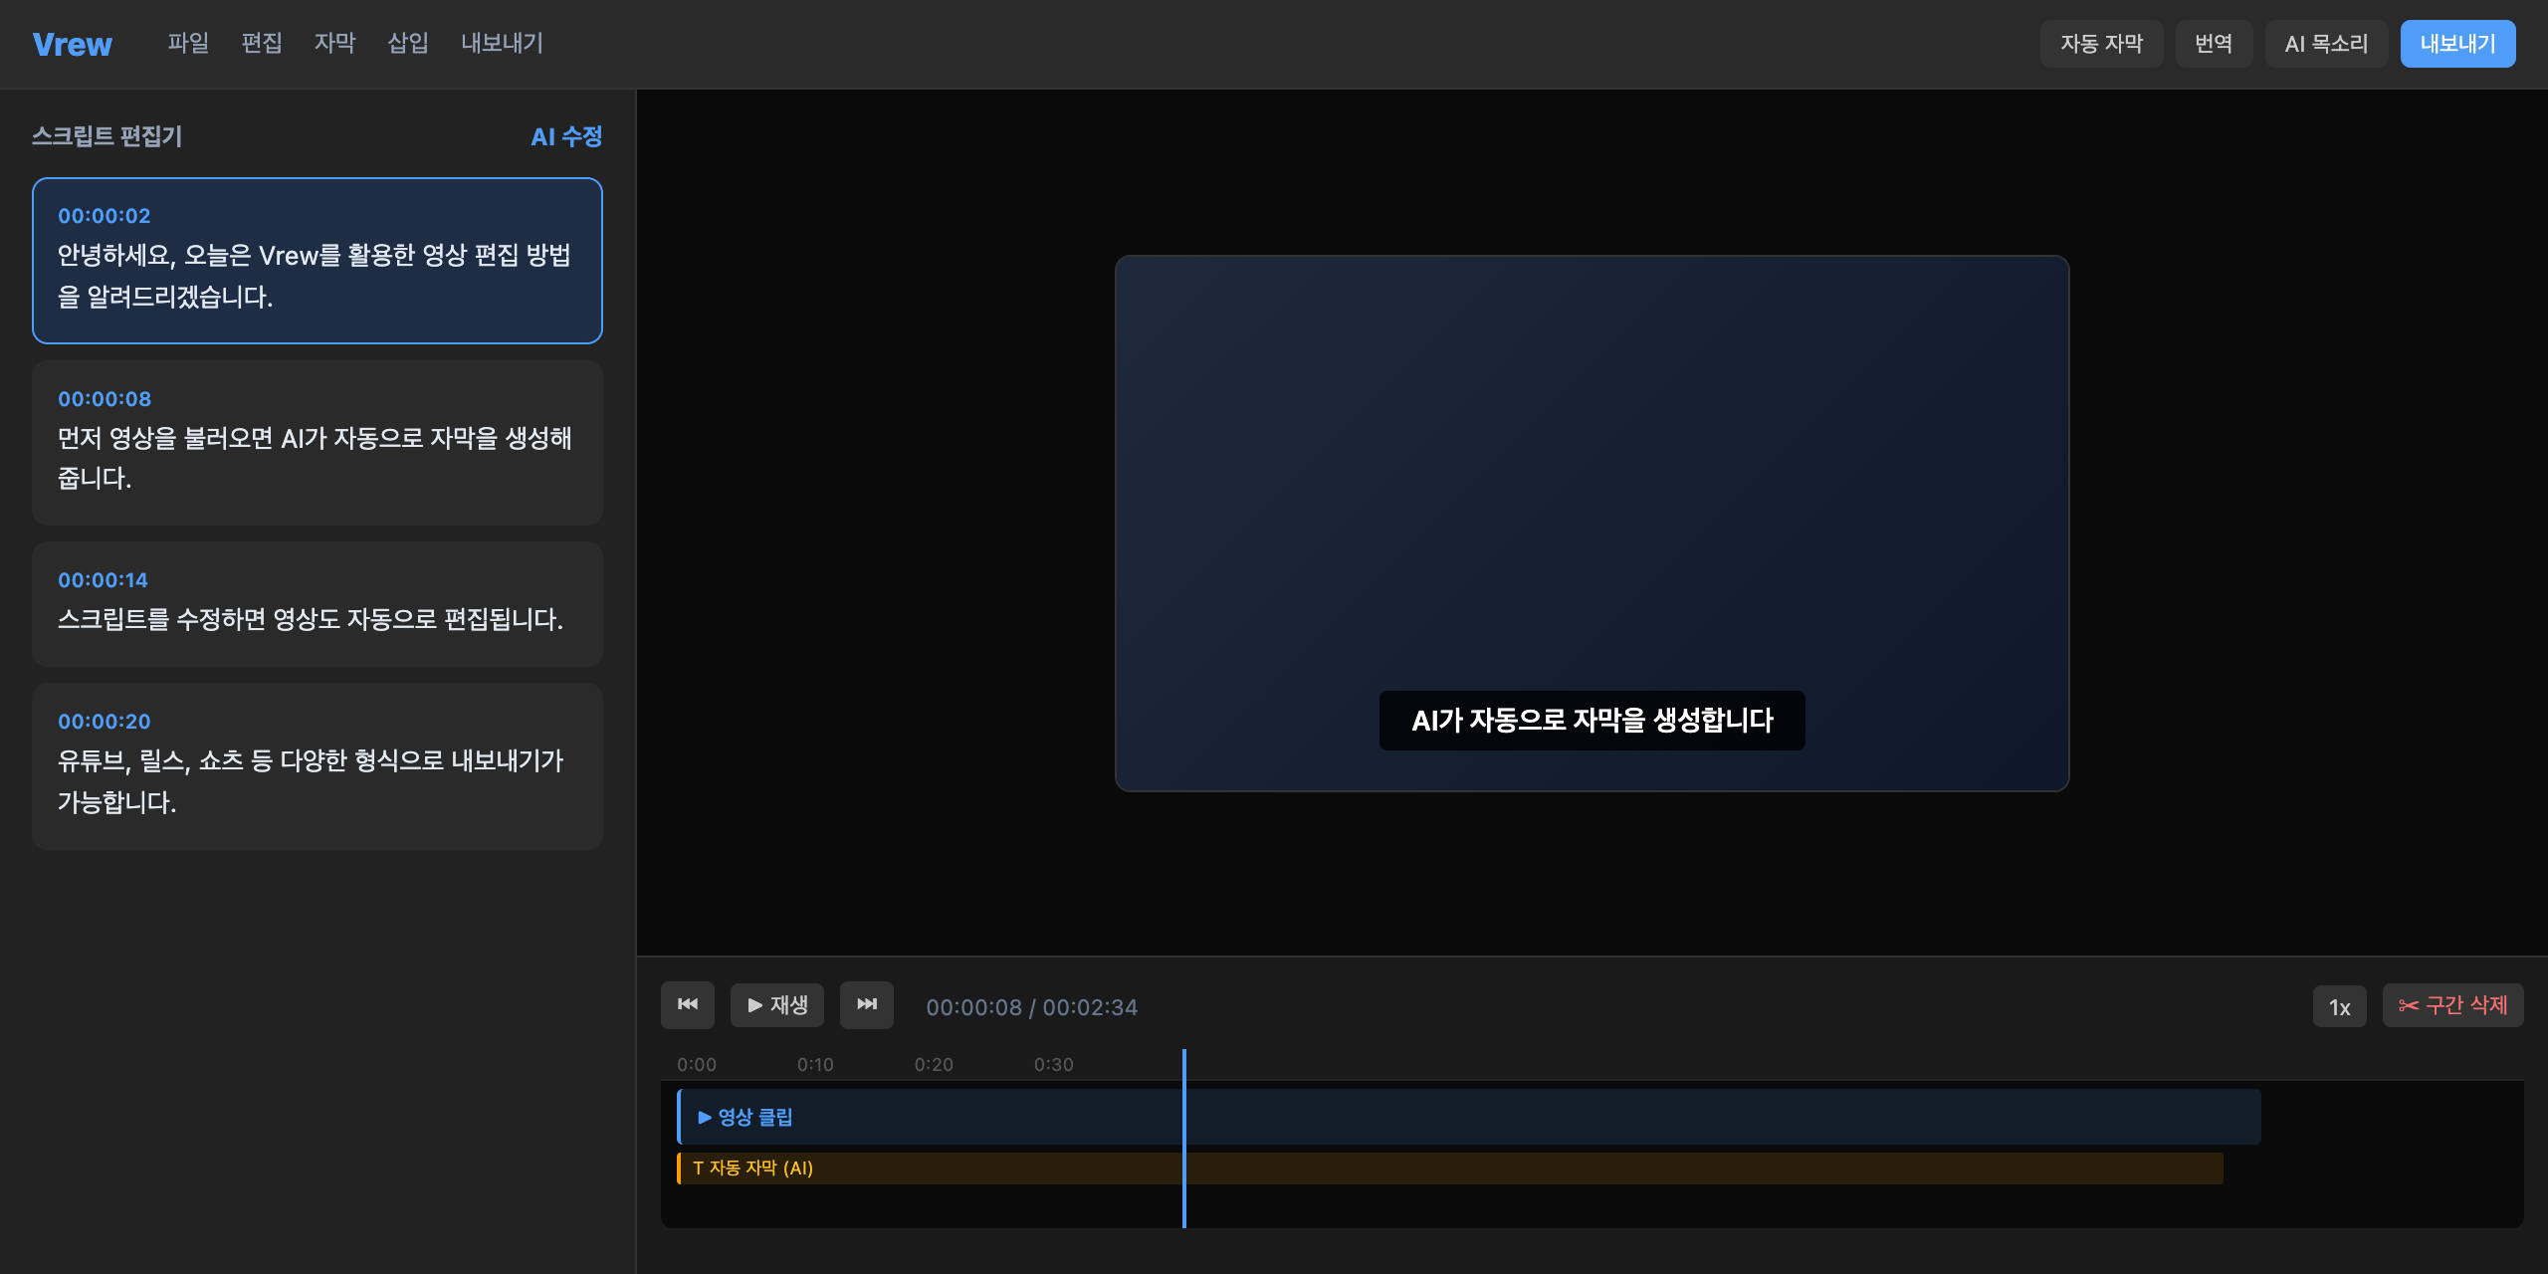The height and width of the screenshot is (1274, 2548).
Task: Select the 00:00:14 script block
Action: (x=318, y=604)
